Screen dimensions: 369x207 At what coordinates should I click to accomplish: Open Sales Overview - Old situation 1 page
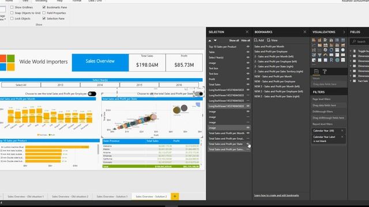click(25, 197)
